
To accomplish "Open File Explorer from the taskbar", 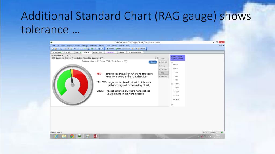I will 64,136.
